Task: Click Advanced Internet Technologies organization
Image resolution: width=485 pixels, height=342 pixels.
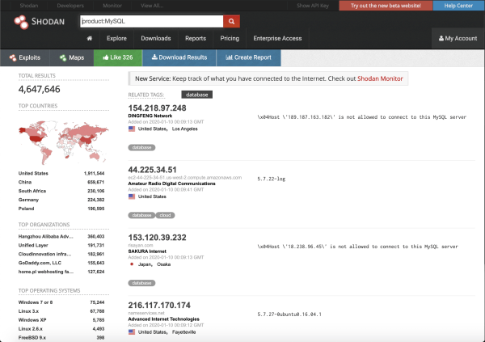Action: pyautogui.click(x=163, y=319)
